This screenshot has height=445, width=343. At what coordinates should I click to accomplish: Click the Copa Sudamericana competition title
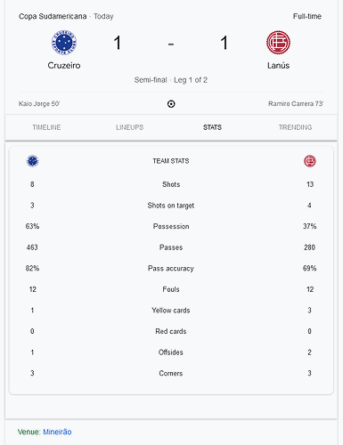click(53, 16)
